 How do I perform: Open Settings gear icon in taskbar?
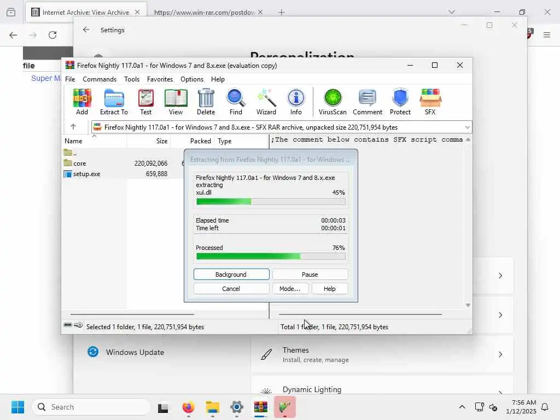[237, 407]
